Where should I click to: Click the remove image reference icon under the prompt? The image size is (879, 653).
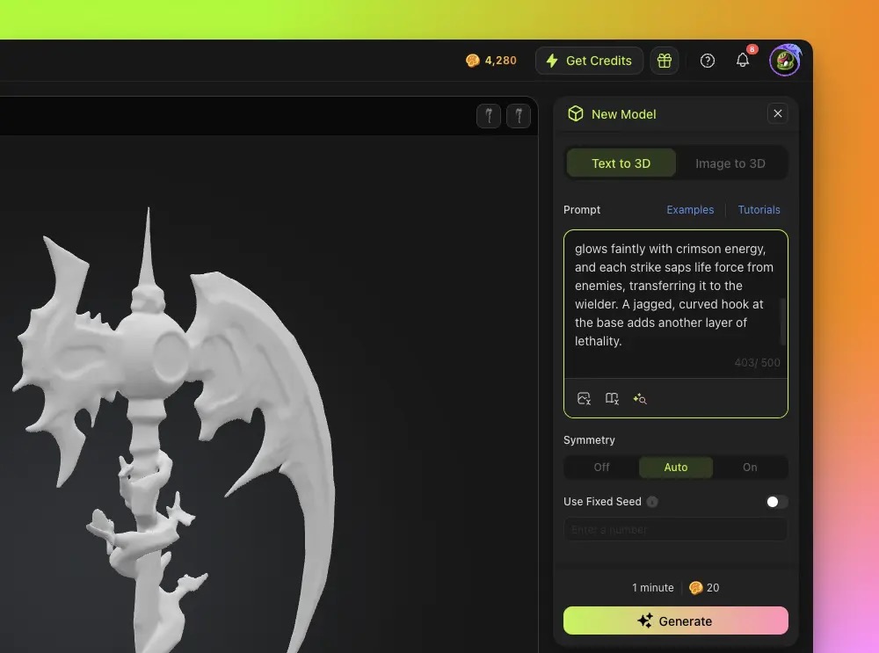point(584,398)
